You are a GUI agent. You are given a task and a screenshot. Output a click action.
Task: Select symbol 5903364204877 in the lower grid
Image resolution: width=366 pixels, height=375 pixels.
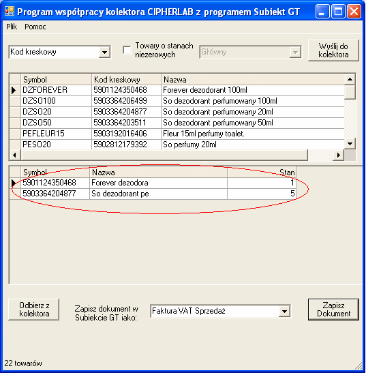tap(55, 194)
